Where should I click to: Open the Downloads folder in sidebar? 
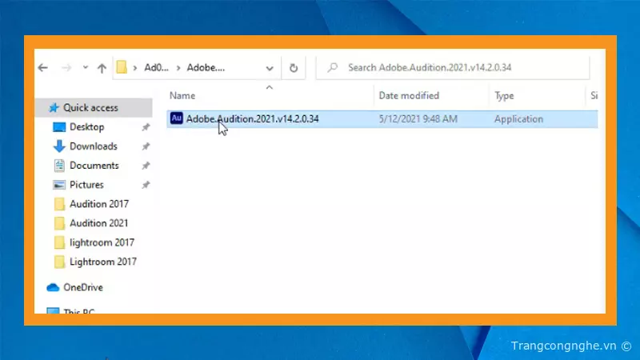(x=93, y=146)
